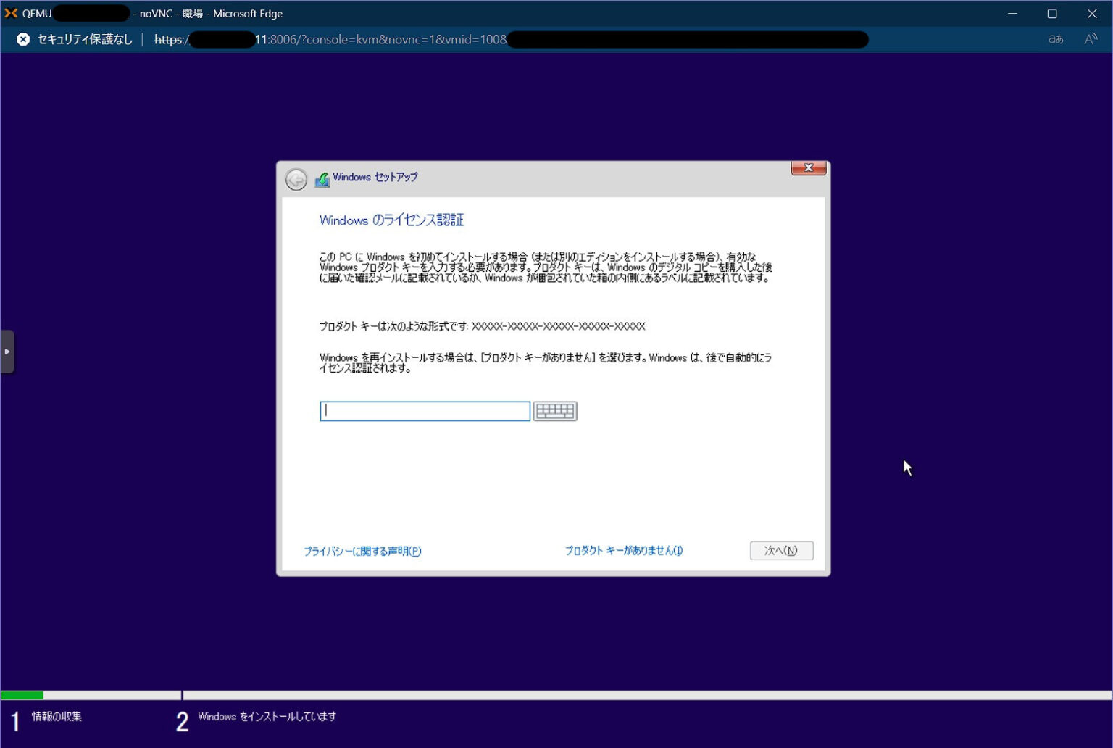Click the back arrow in Windows Setup
This screenshot has width=1113, height=748.
(x=296, y=180)
